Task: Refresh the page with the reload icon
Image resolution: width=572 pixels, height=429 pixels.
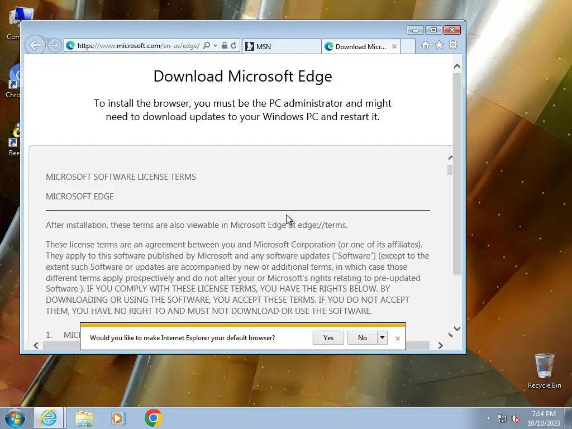Action: coord(233,46)
